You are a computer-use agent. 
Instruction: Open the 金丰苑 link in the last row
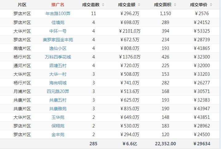[58, 135]
